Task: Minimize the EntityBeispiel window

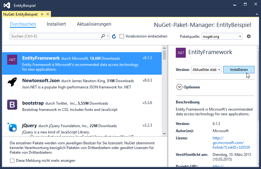Action: 235,5
